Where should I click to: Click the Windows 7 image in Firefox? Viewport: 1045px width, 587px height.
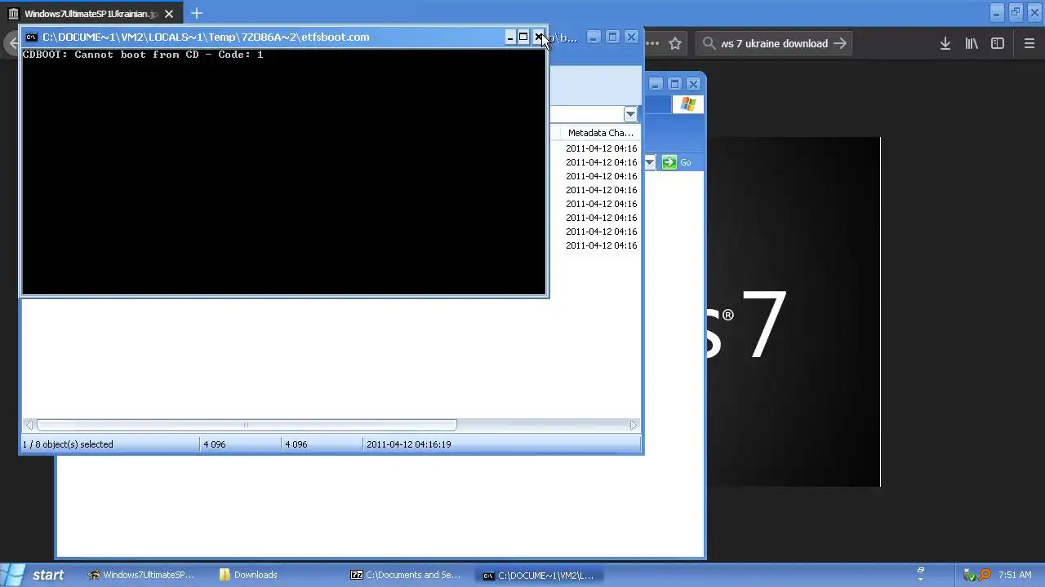(793, 312)
